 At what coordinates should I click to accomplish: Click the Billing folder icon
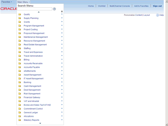[20, 60]
